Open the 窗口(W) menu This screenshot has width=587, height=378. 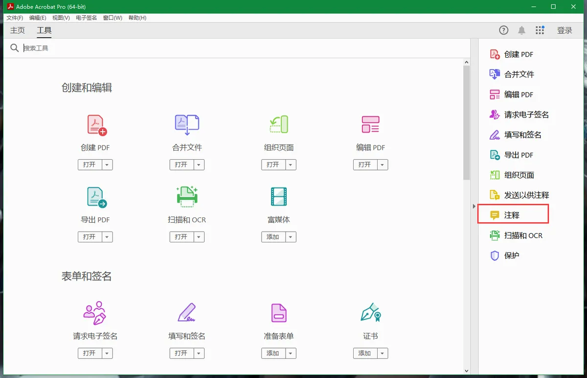(x=113, y=18)
